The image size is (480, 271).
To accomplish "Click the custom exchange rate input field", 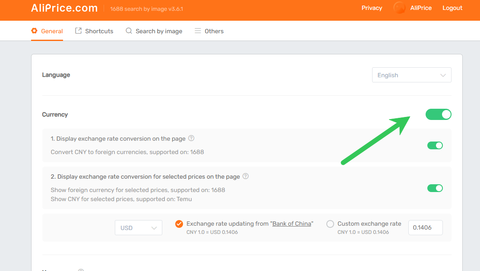I will tap(425, 228).
